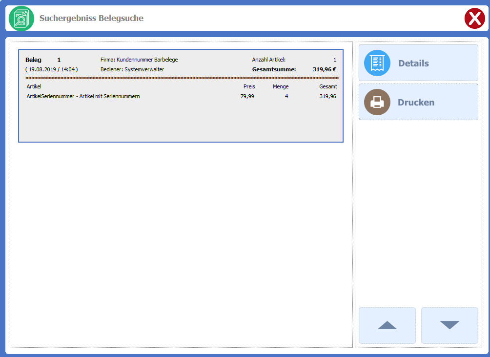Click the receipt date 19.08.2019 / 14:04

(51, 69)
